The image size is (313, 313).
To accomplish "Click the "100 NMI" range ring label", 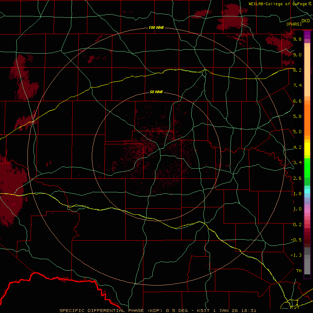I will pos(156,27).
